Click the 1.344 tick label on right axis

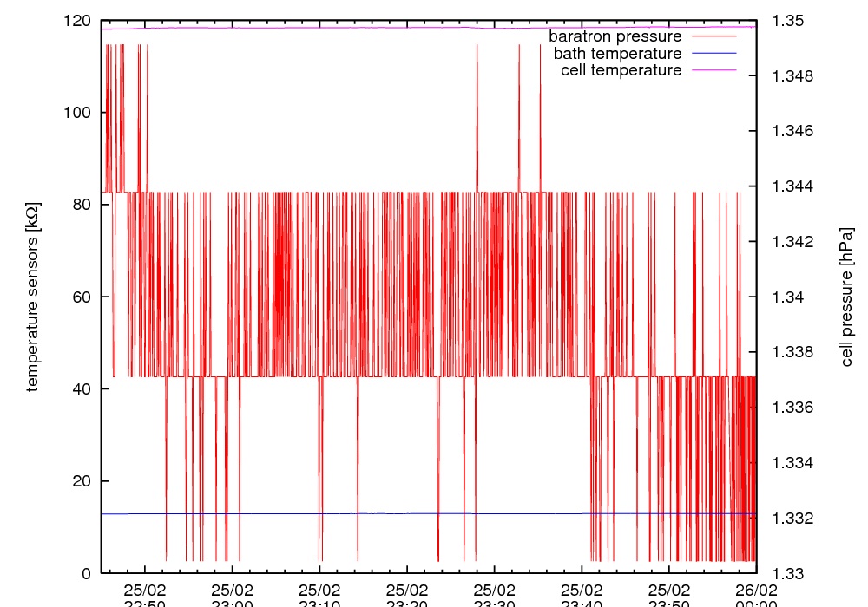(x=791, y=186)
